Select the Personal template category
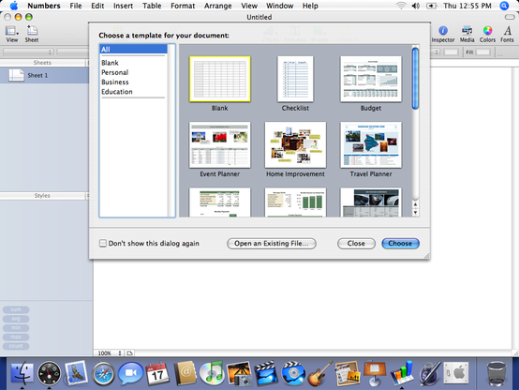 134,72
